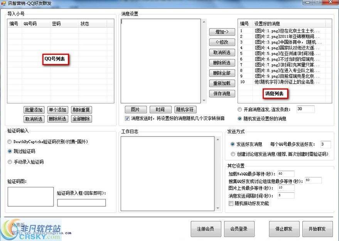Click the 停止群发 button
The width and height of the screenshot is (339, 241).
[284, 229]
